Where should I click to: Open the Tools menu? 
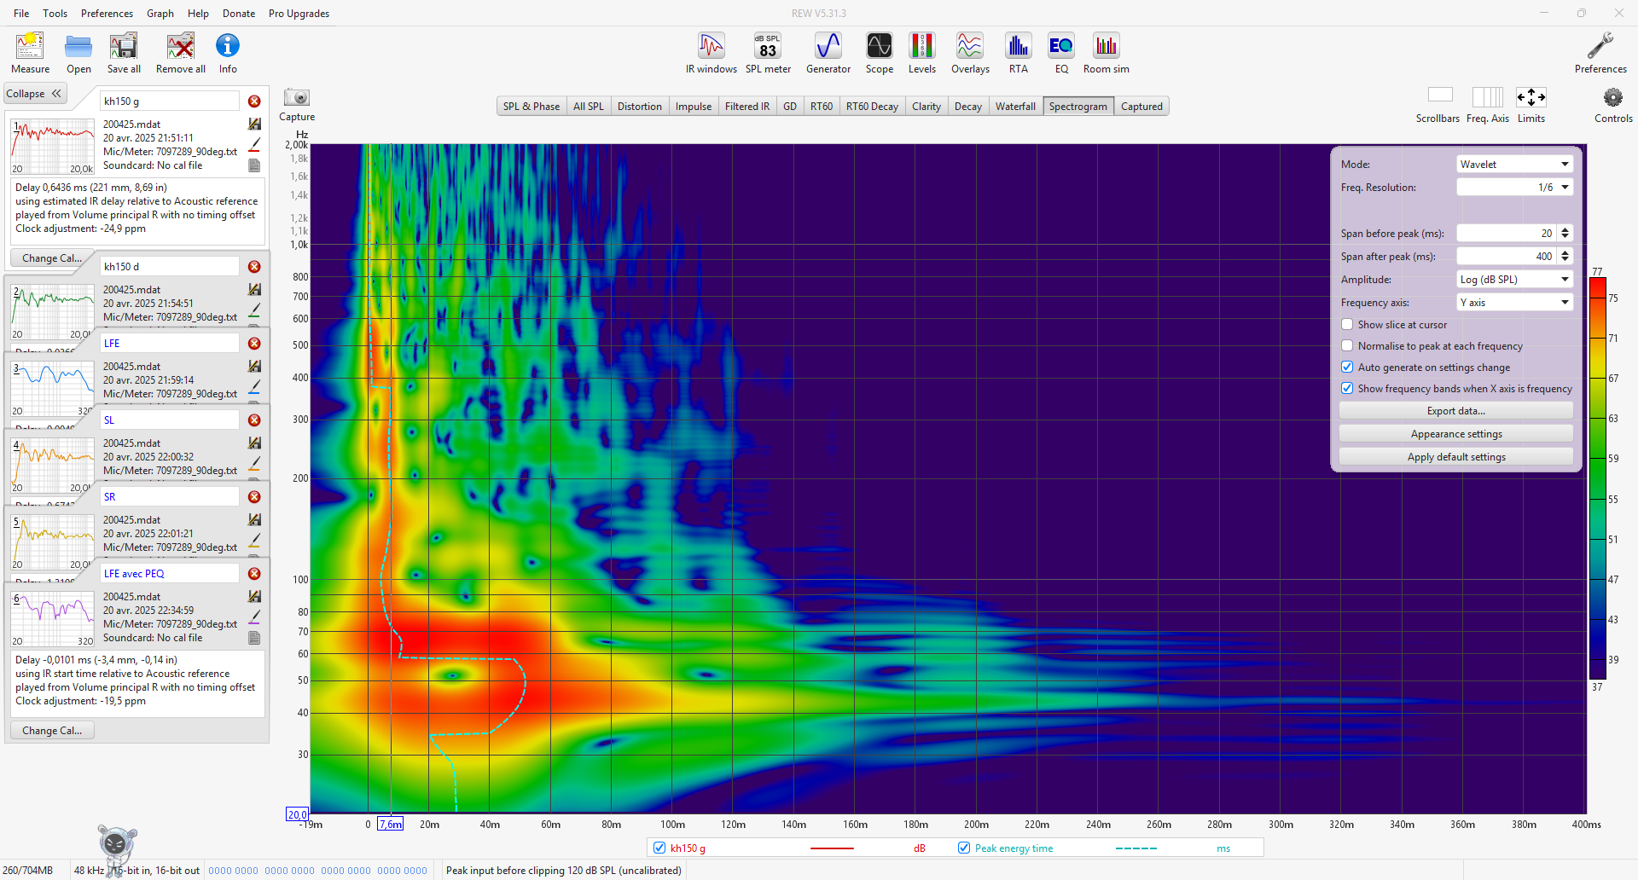pos(55,14)
